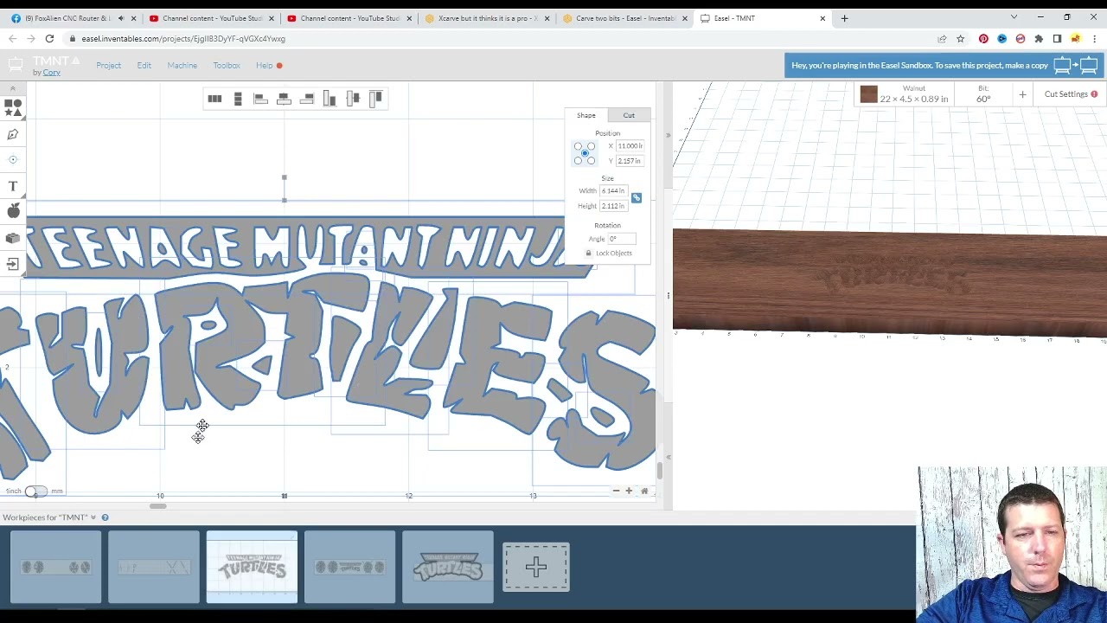Switch to the Cut tab
Screen dimensions: 1107x623
point(629,115)
